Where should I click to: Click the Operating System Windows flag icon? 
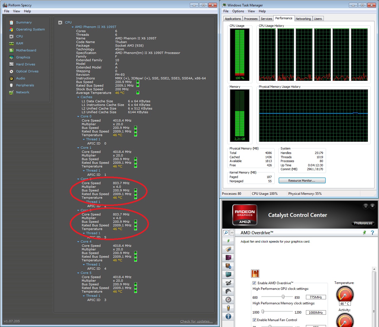[11, 29]
